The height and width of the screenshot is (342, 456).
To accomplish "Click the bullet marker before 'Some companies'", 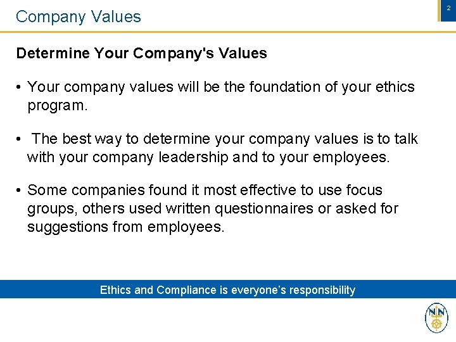I will click(18, 190).
